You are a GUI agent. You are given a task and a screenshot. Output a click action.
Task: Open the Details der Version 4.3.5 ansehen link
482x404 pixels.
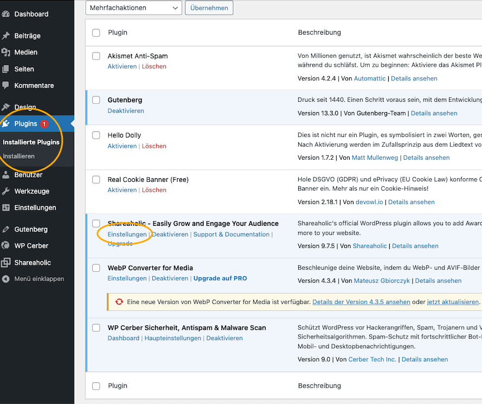[361, 302]
